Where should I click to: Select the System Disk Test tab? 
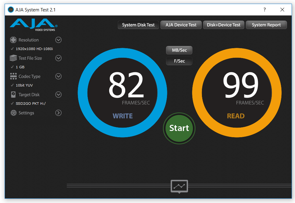coord(138,25)
